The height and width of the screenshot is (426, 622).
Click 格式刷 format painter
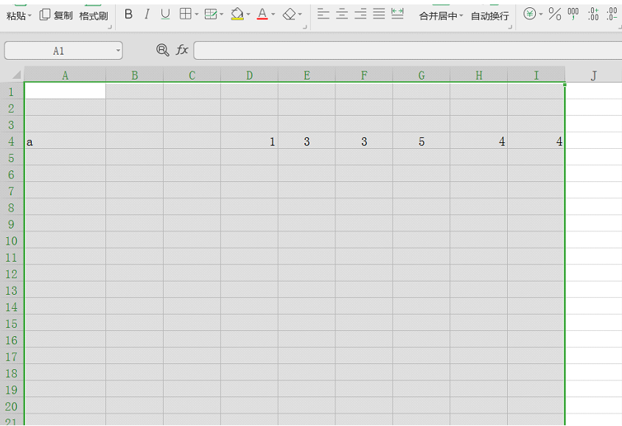(x=93, y=16)
